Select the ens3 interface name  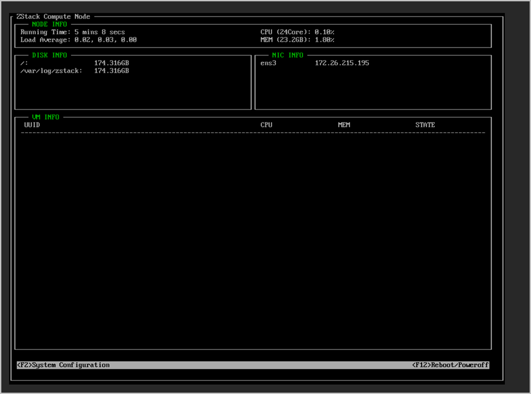click(x=268, y=63)
